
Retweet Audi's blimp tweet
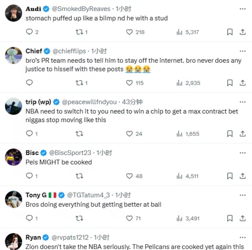[x=79, y=32]
